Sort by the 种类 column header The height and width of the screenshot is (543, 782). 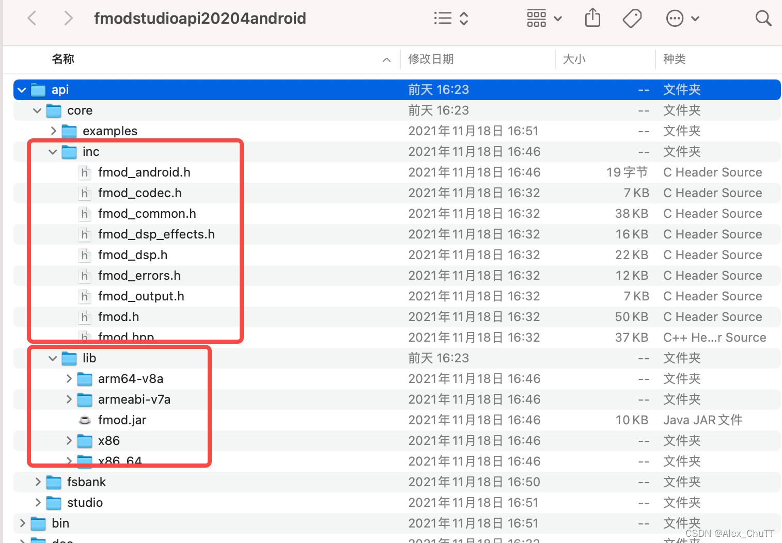coord(674,59)
